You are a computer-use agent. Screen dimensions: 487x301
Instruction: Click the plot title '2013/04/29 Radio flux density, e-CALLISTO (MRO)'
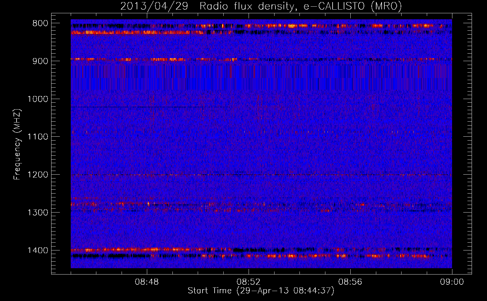tap(261, 6)
